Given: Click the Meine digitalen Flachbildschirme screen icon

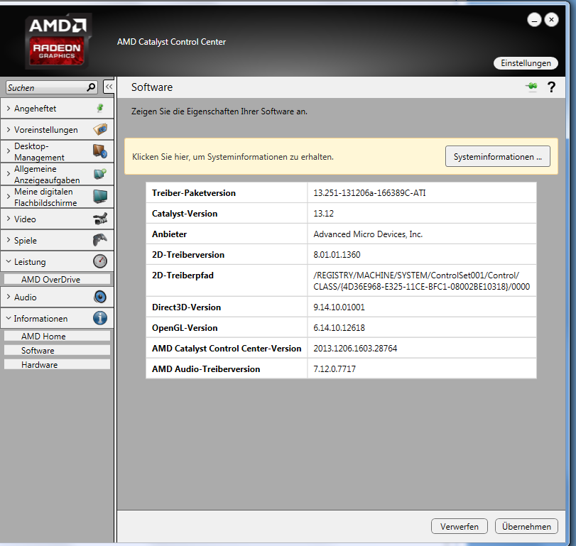Looking at the screenshot, I should pyautogui.click(x=100, y=197).
